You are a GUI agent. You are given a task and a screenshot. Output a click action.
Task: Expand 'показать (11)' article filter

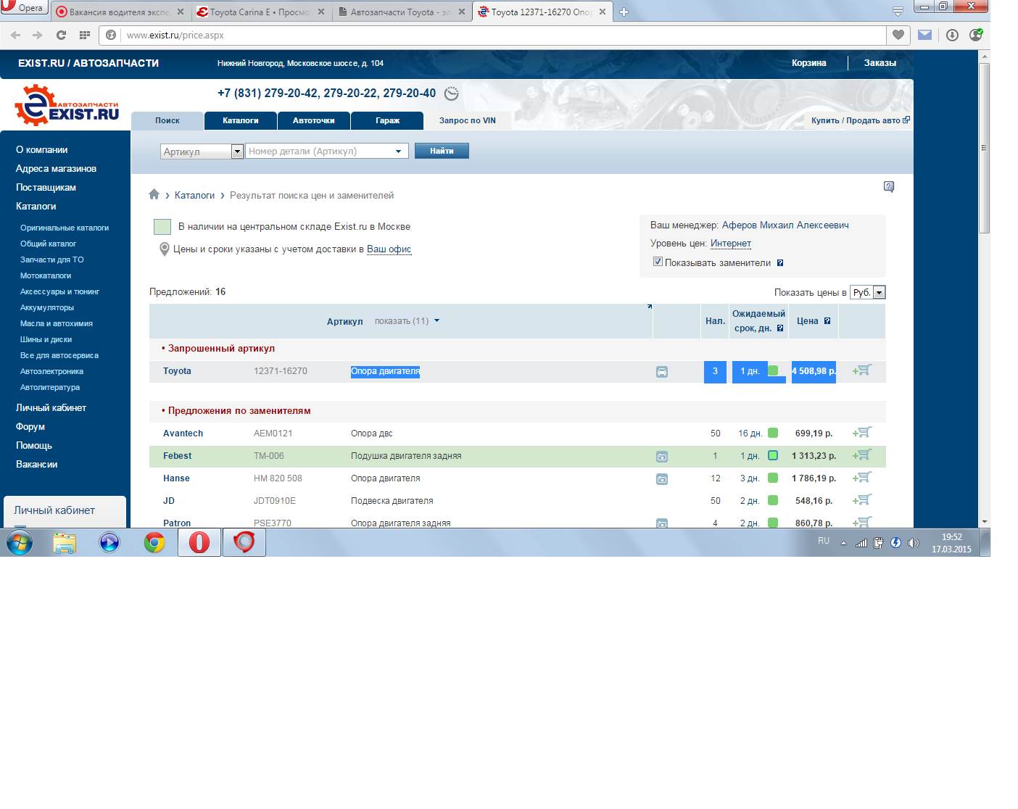(x=406, y=321)
